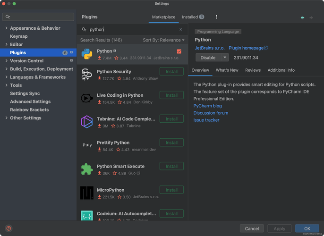Click the help question mark icon
Viewport: 324px width, 236px height.
click(9, 228)
